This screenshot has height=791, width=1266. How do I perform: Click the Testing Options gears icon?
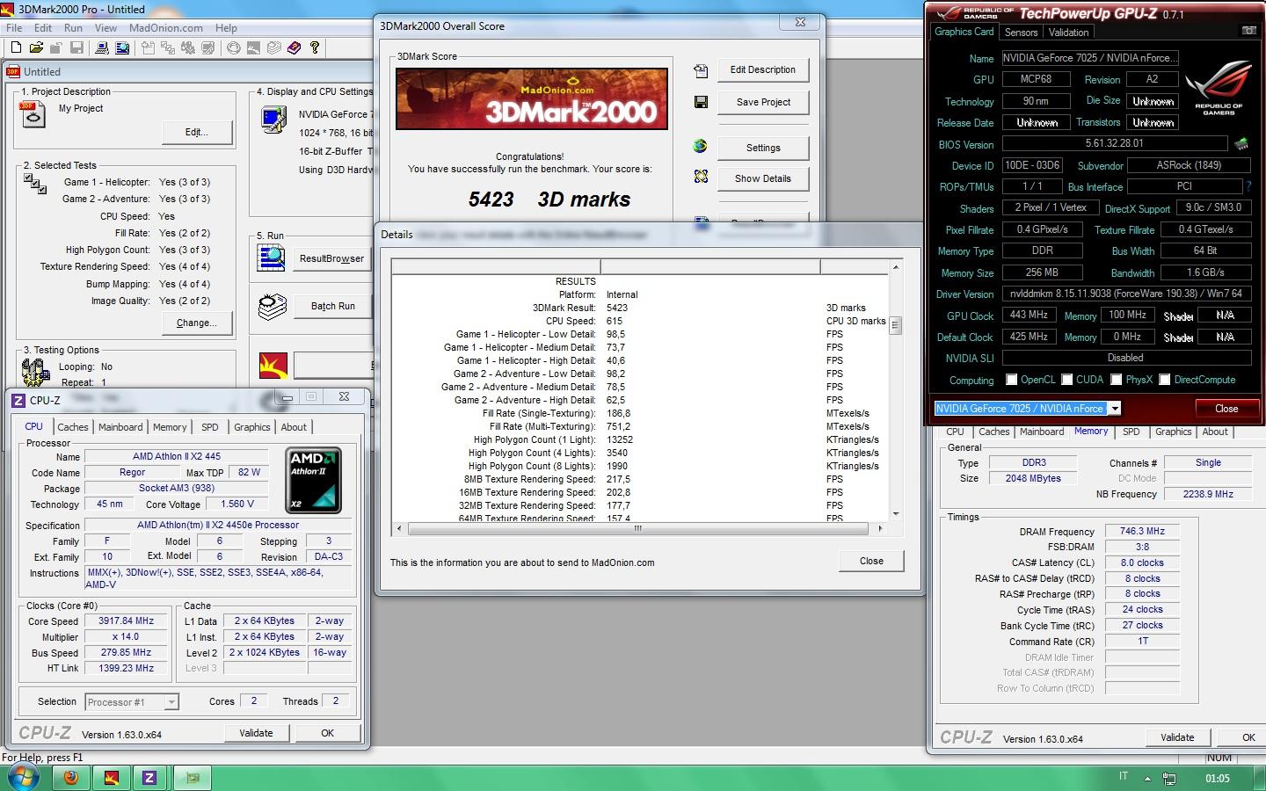point(35,373)
